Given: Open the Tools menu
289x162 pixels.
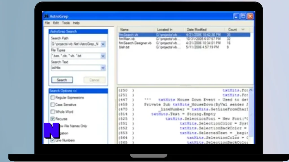Looking at the screenshot, I should point(66,23).
